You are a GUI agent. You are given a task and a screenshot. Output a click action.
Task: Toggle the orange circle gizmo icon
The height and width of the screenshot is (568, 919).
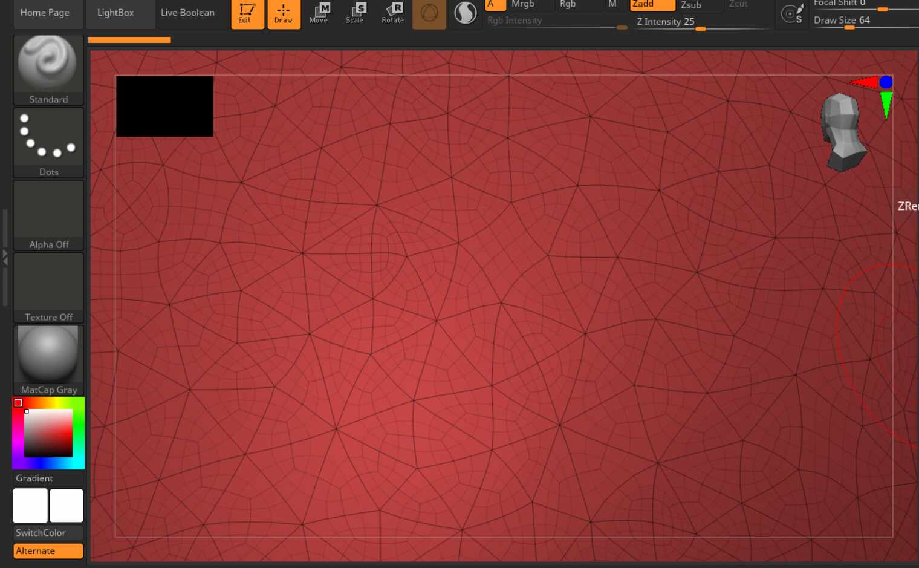tap(429, 13)
